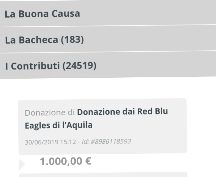Collapse the I Contributi (24519) section
Screen dimensions: 216x177
point(108,66)
